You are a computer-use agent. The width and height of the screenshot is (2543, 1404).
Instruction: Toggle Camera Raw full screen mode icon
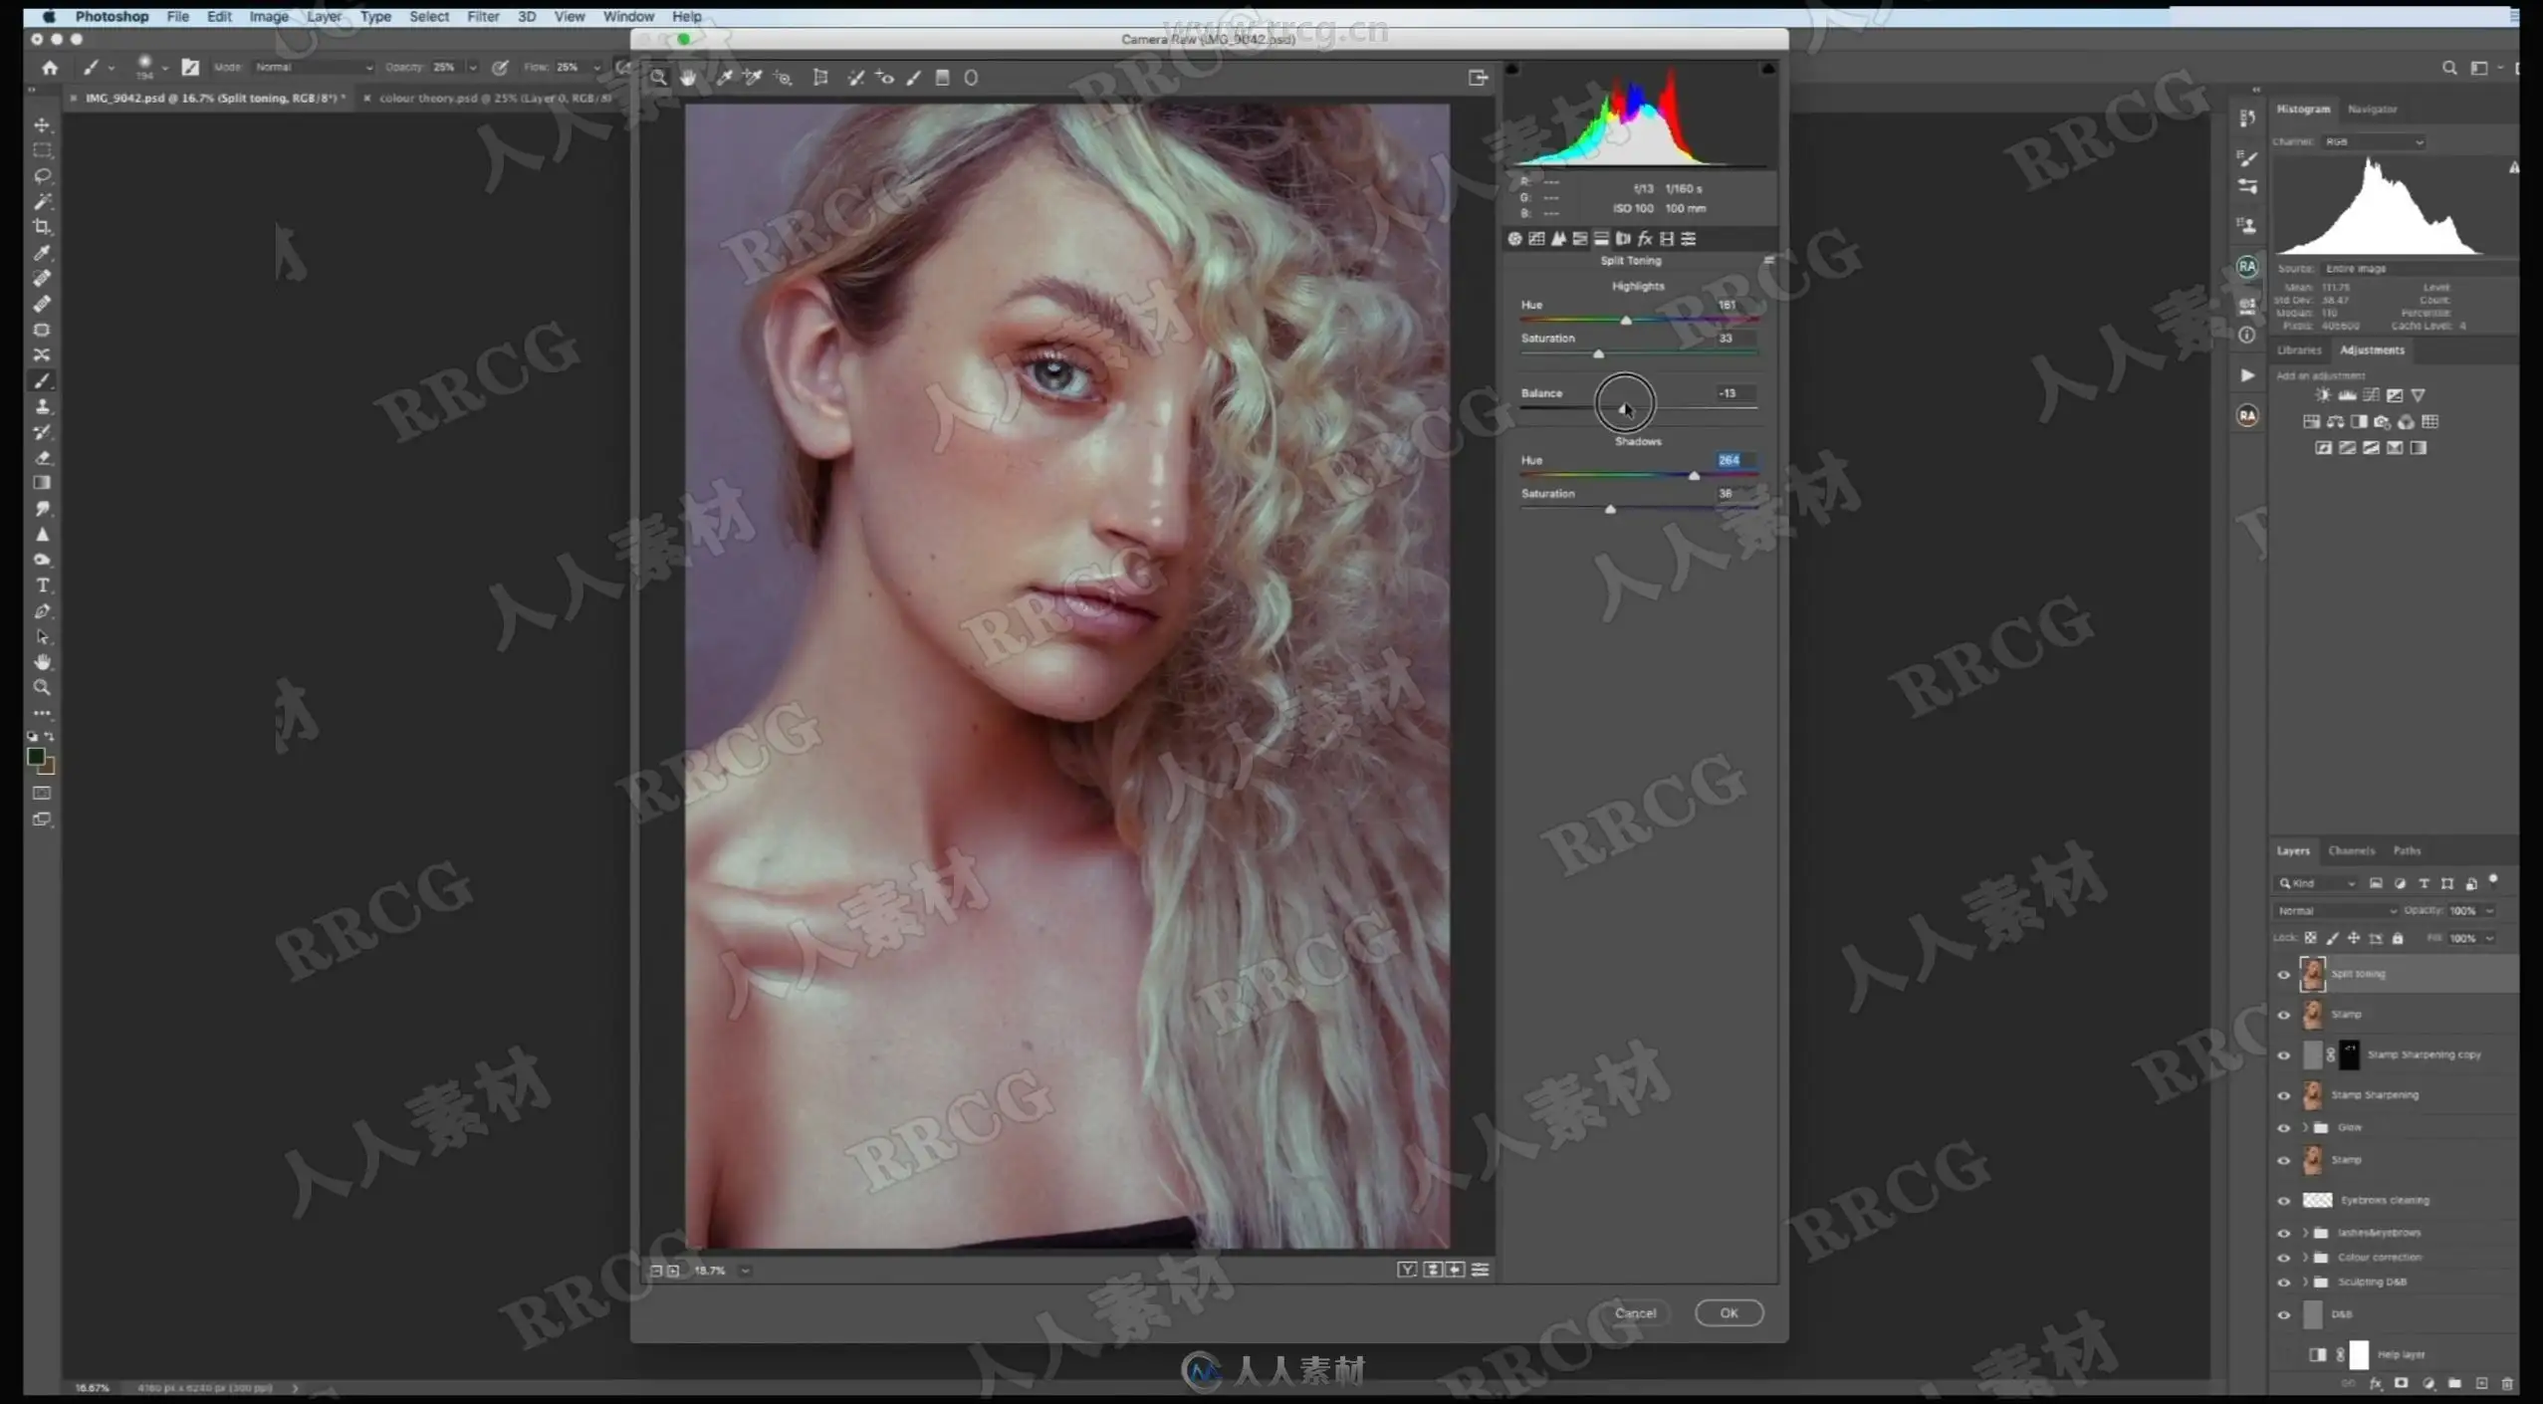(x=1479, y=78)
